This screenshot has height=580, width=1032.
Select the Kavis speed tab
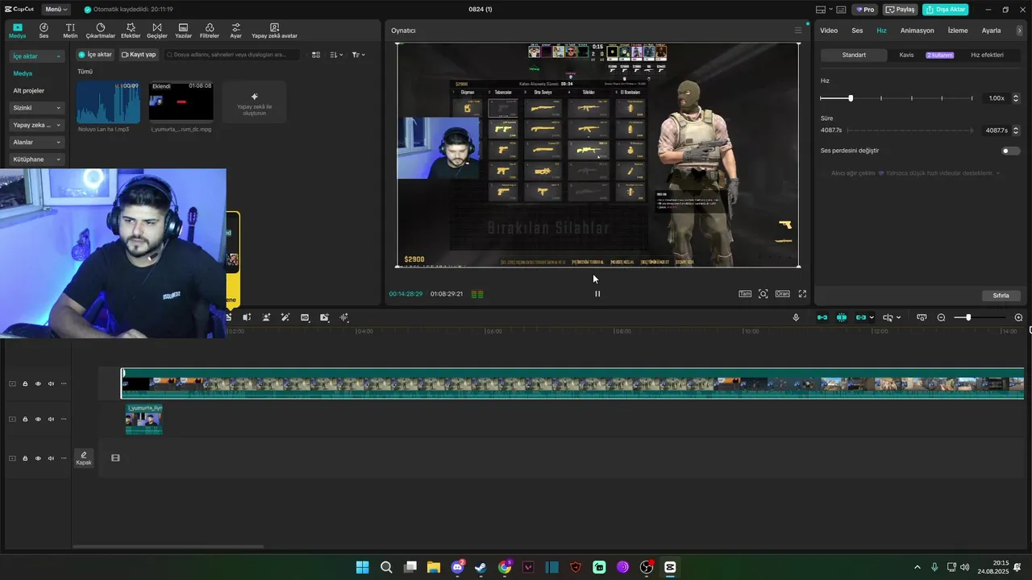coord(906,55)
